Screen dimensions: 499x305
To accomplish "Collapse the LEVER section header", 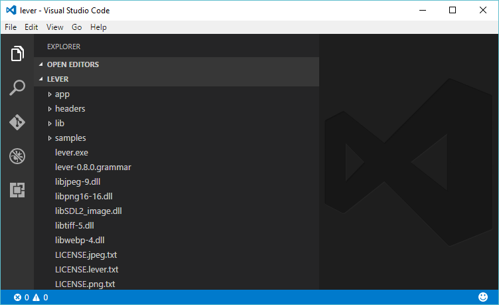I will click(58, 79).
